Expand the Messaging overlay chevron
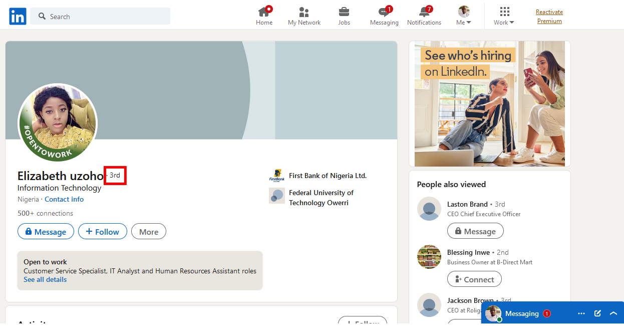 [613, 313]
